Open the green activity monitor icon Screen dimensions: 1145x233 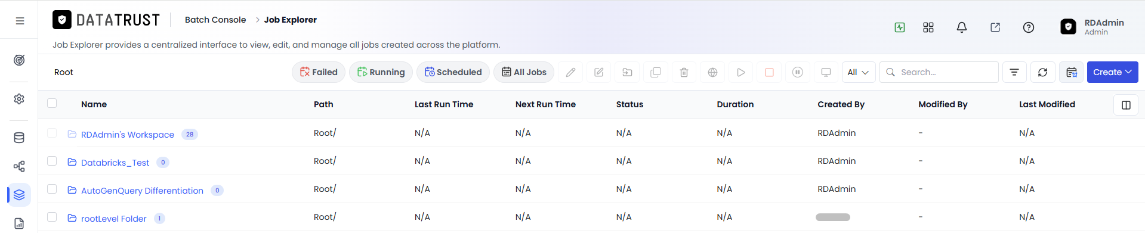[900, 27]
